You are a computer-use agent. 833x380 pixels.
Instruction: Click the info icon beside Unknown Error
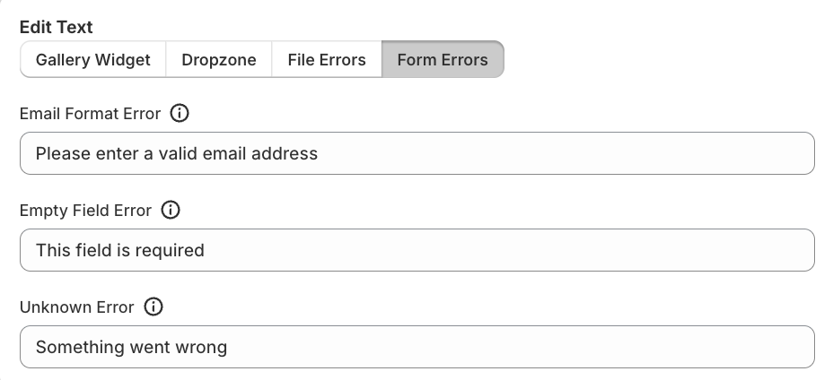click(x=153, y=307)
